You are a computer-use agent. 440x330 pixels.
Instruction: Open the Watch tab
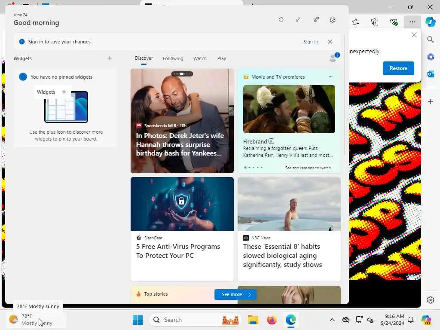[200, 58]
